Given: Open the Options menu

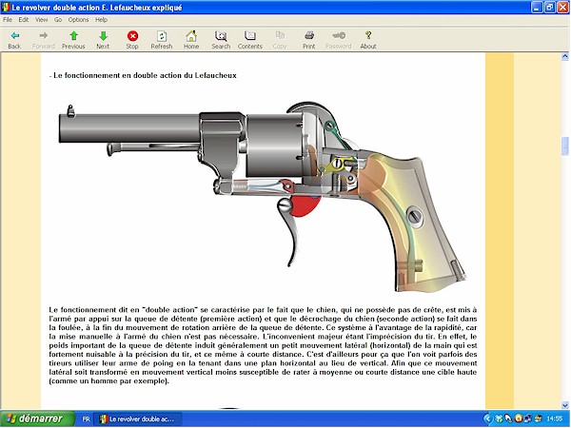Looking at the screenshot, I should tap(78, 20).
